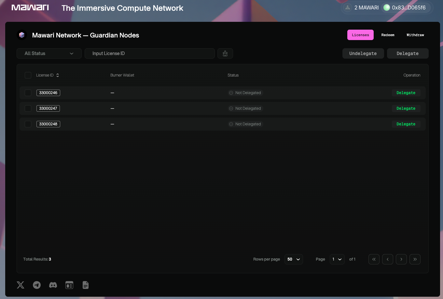Open the Discord server icon
This screenshot has width=443, height=299.
coord(53,285)
